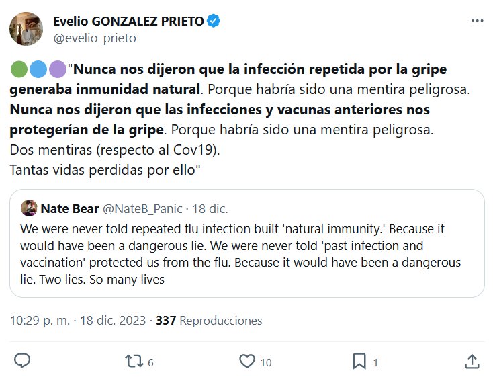Open the @evelio_prieto handle link
This screenshot has height=379, width=493.
coord(94,38)
